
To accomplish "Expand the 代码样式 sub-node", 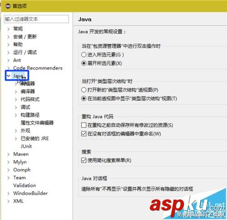I will (16, 100).
